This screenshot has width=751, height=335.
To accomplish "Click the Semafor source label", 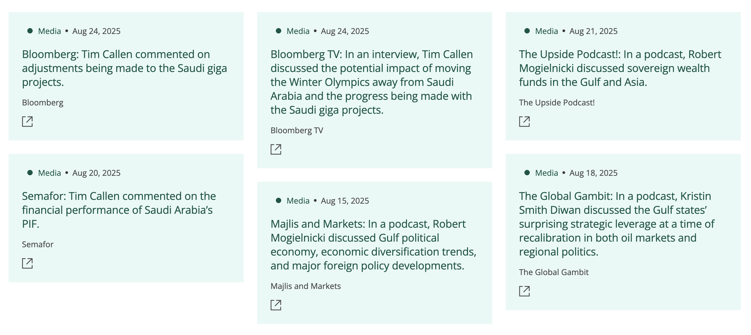I will click(x=37, y=244).
